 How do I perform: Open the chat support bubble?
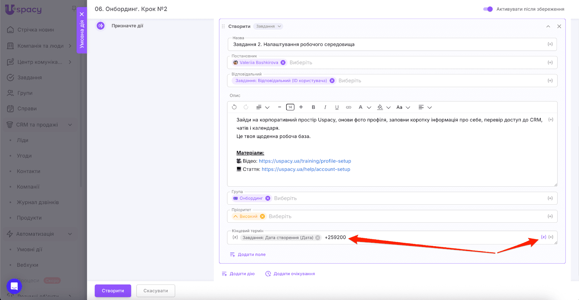[x=14, y=287]
